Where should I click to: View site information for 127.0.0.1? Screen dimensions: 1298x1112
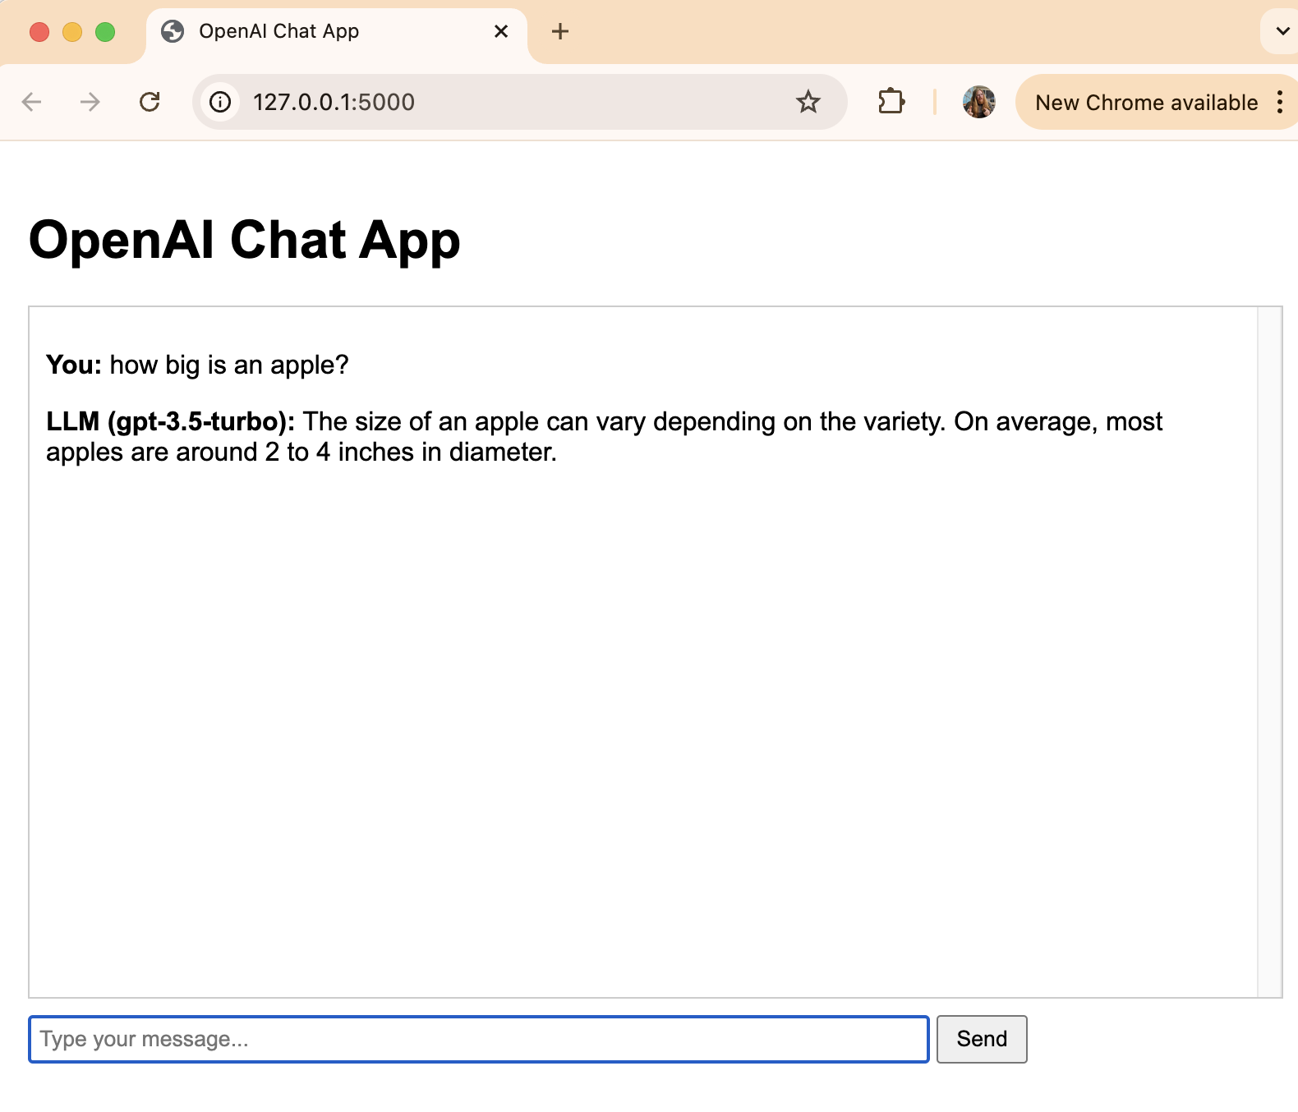coord(220,102)
